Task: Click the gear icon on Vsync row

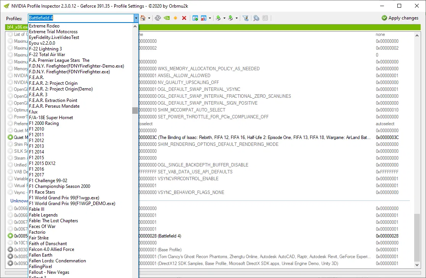Action: point(10,192)
